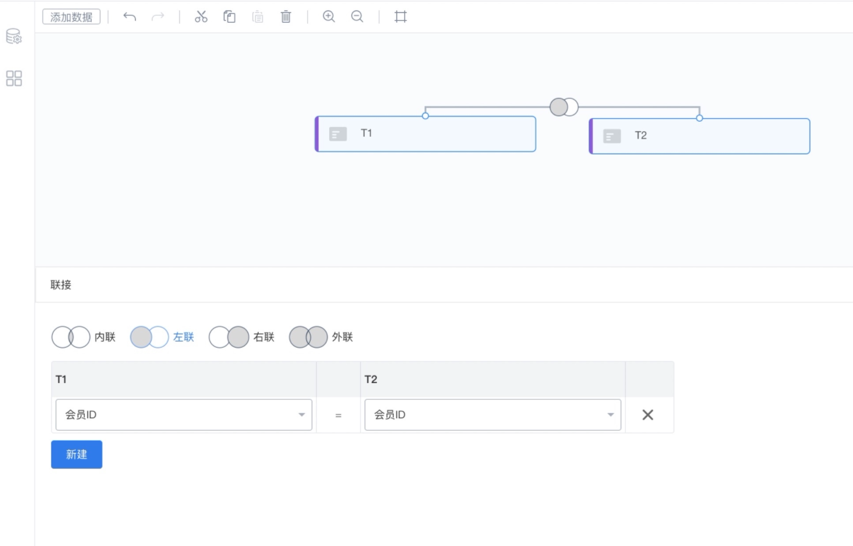The image size is (853, 546).
Task: Click the scissors cut icon
Action: [x=201, y=17]
